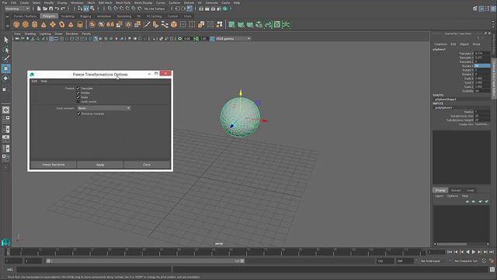The image size is (497, 280).
Task: Open the sRGB gamma view transform dropdown
Action: (x=233, y=39)
